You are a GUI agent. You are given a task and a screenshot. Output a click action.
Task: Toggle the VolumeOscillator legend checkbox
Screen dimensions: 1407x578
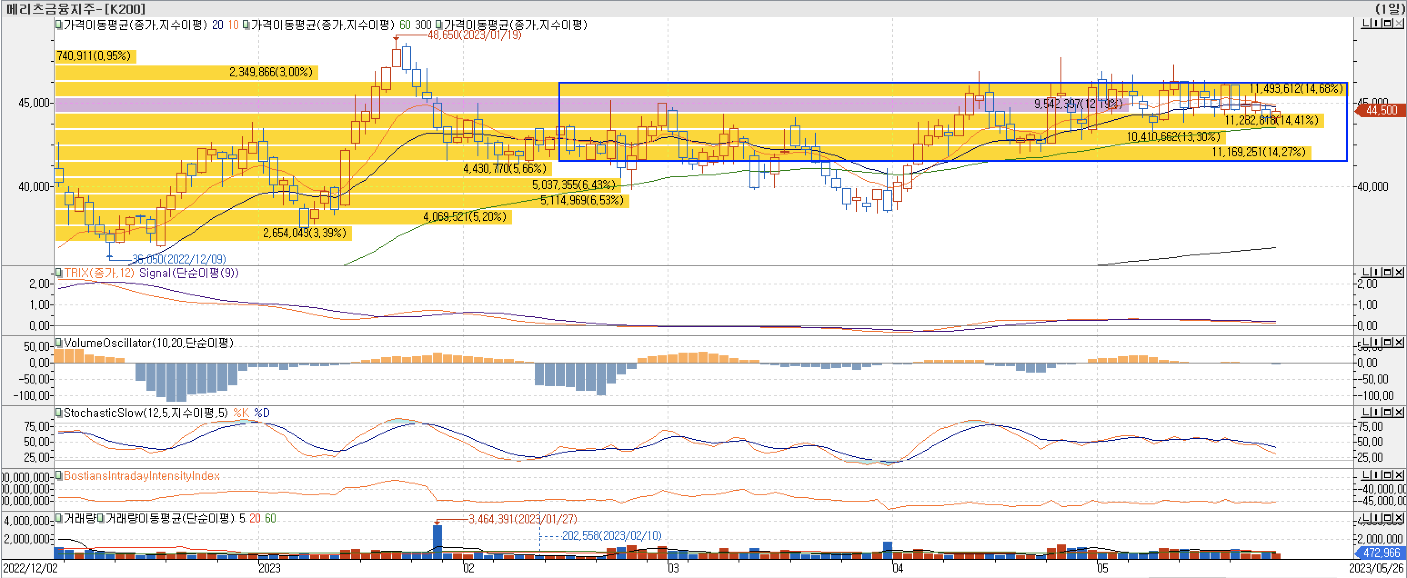[x=59, y=343]
